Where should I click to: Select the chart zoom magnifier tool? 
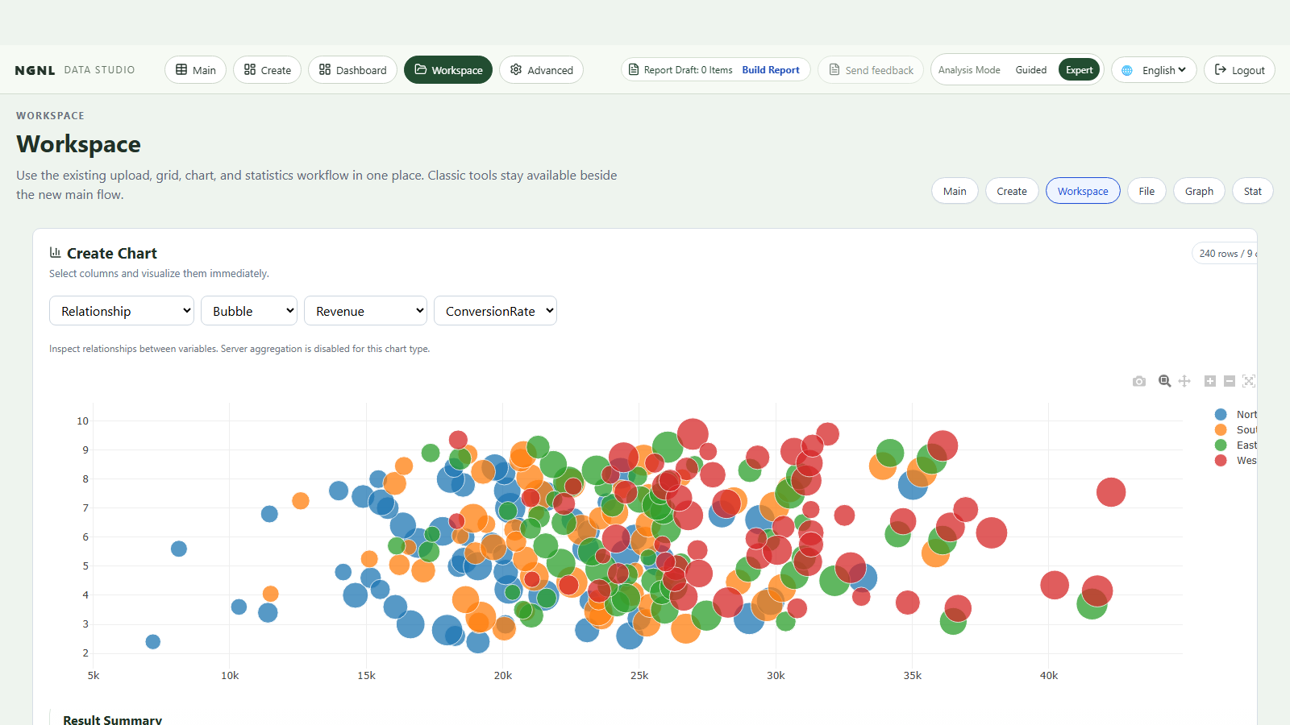click(1164, 381)
